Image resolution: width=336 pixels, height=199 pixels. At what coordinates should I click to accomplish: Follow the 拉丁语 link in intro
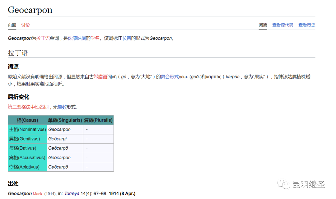click(43, 38)
